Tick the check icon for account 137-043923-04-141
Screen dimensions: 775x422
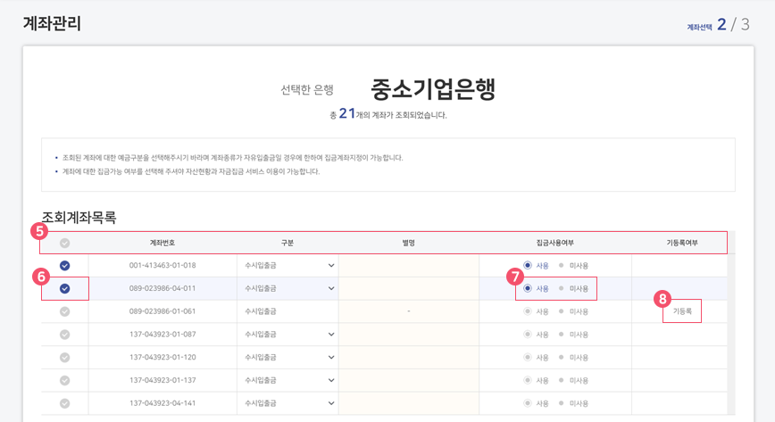(65, 403)
